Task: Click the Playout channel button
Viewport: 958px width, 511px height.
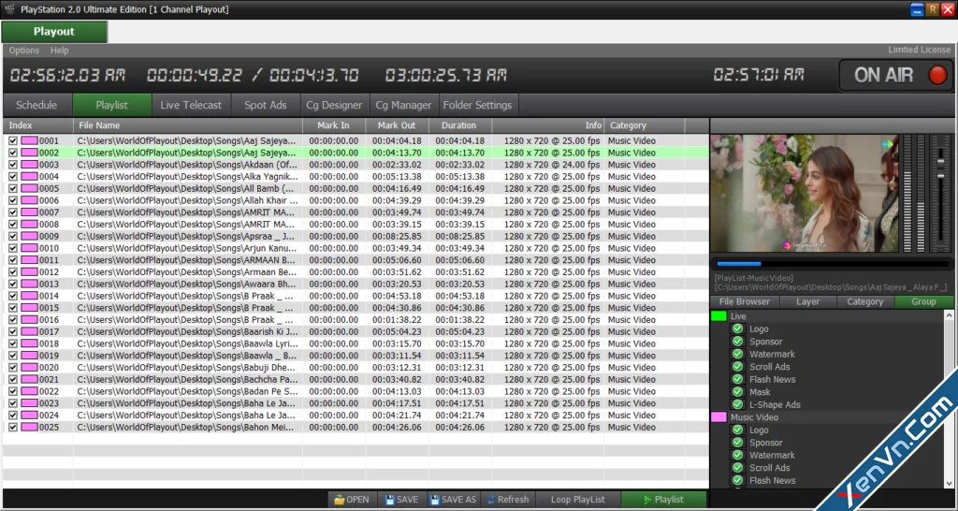Action: [x=53, y=32]
